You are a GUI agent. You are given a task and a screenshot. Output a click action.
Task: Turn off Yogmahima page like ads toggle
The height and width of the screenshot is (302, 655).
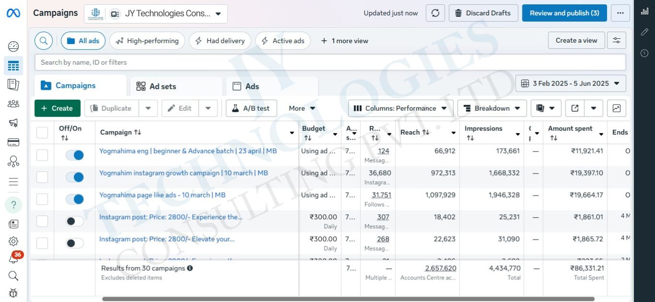(74, 199)
